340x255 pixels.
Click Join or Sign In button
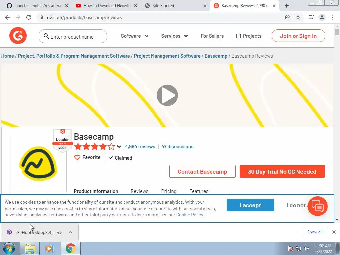(x=298, y=36)
